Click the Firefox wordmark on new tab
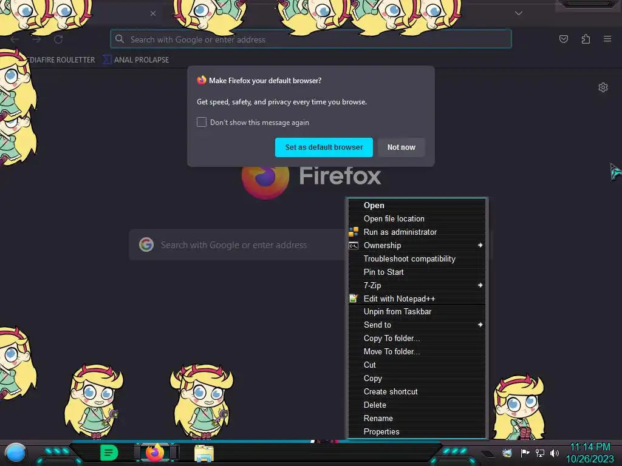Image resolution: width=622 pixels, height=466 pixels. point(340,176)
